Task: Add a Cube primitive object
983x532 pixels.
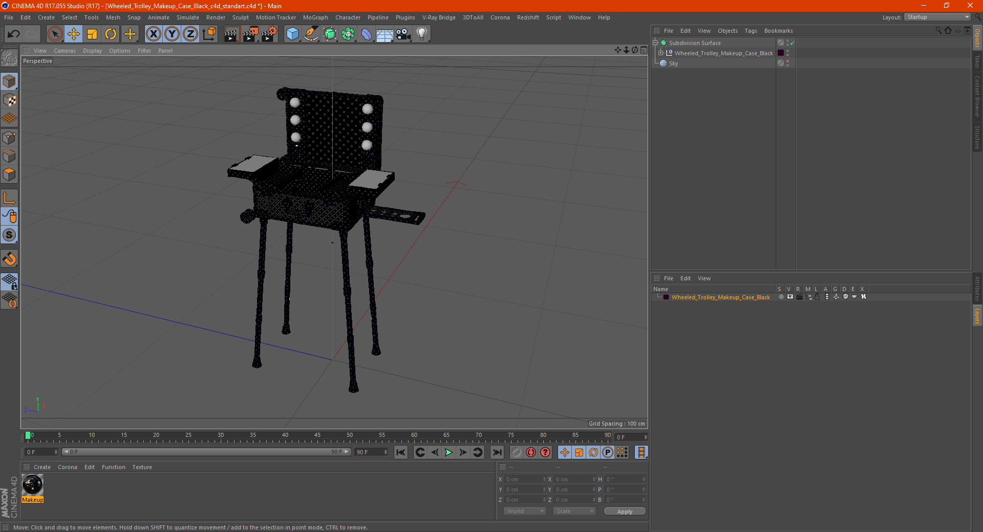Action: click(x=292, y=34)
